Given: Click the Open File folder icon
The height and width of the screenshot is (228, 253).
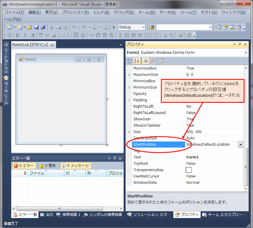Looking at the screenshot, I should [30, 27].
